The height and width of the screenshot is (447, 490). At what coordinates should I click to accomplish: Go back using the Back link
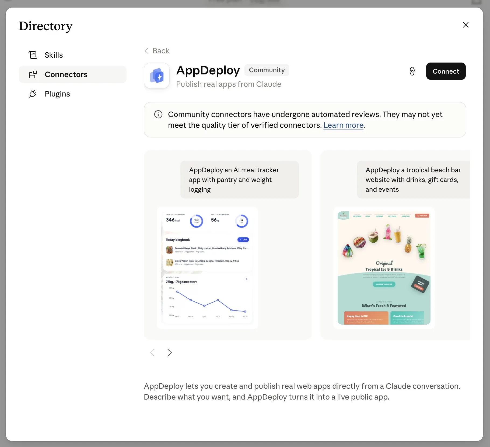157,51
